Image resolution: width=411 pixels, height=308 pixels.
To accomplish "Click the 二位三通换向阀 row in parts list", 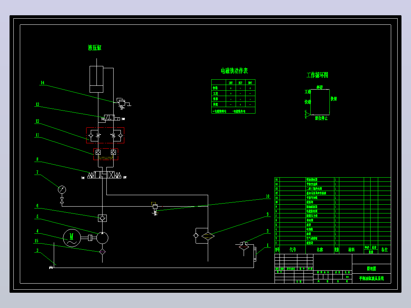I will pos(332,188).
